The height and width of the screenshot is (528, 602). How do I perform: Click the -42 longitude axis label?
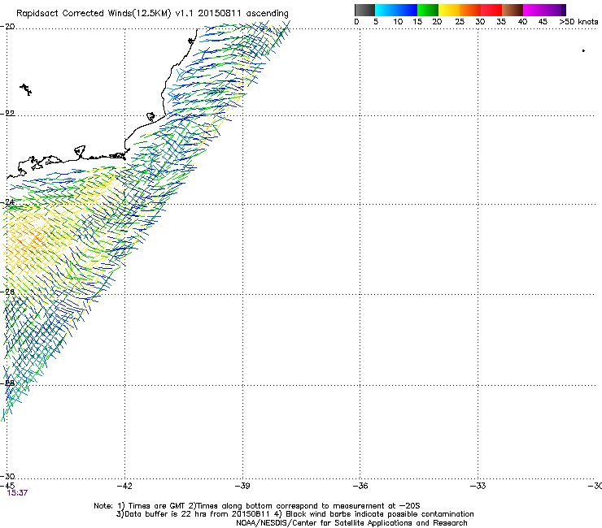124,486
